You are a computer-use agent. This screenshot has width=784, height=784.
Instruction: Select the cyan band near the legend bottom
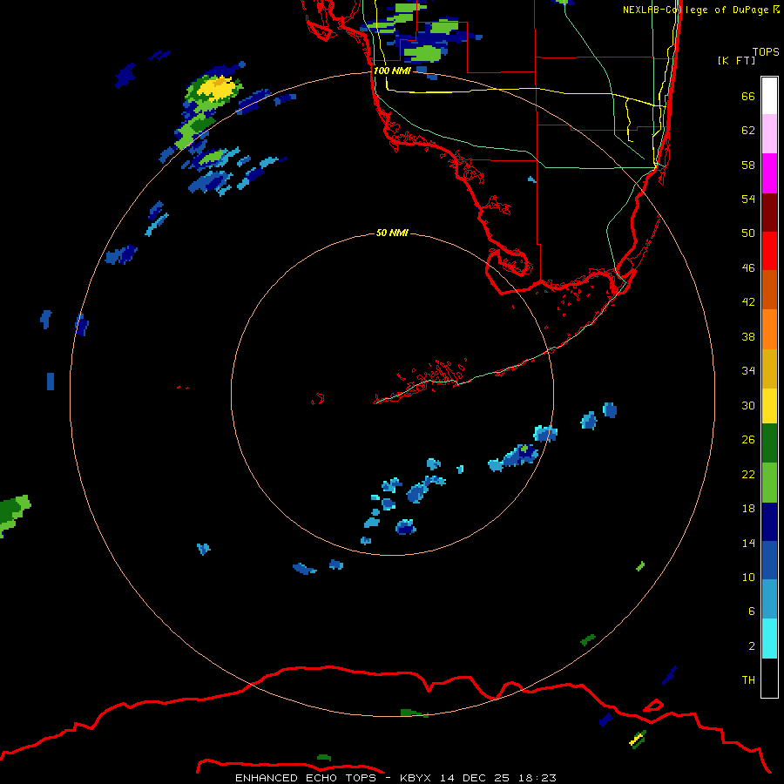[x=769, y=639]
